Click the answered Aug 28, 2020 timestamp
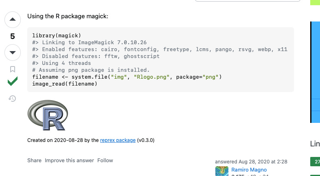This screenshot has width=320, height=176. pos(252,161)
